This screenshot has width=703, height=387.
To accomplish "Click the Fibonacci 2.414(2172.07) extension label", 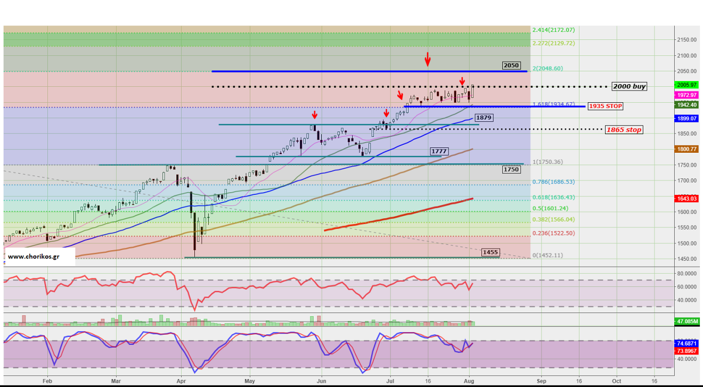I will tap(553, 30).
